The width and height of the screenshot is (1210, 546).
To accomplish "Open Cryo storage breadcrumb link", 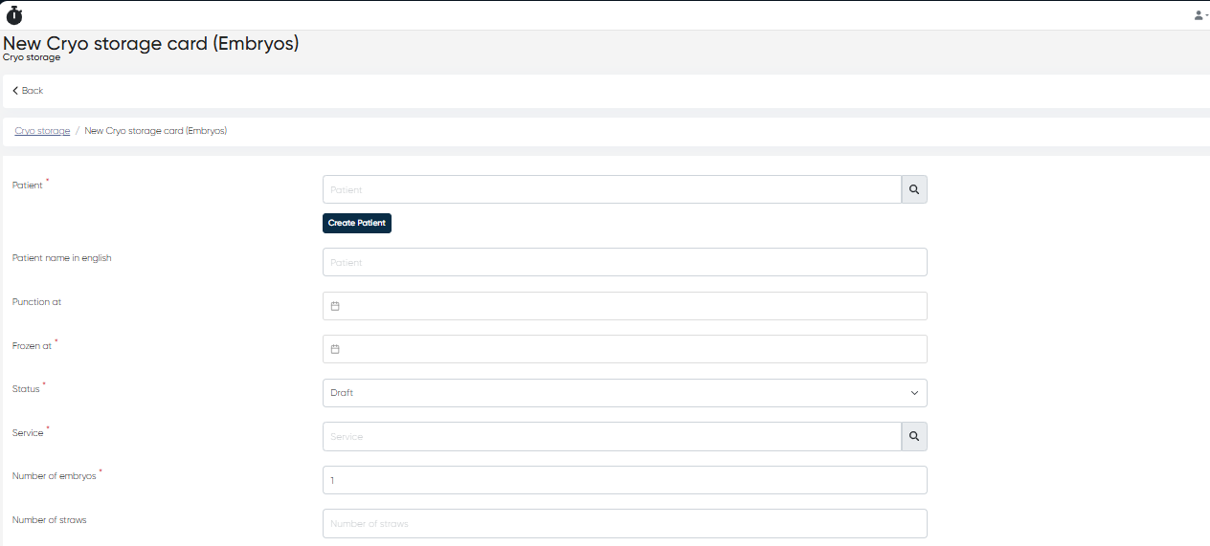I will tap(42, 131).
